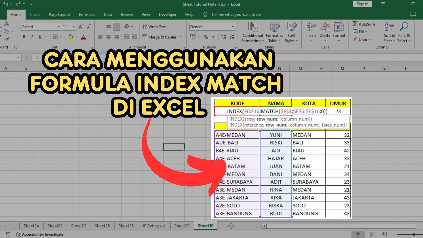Apply the Font Color letter A
423x238 pixels.
[x=83, y=37]
